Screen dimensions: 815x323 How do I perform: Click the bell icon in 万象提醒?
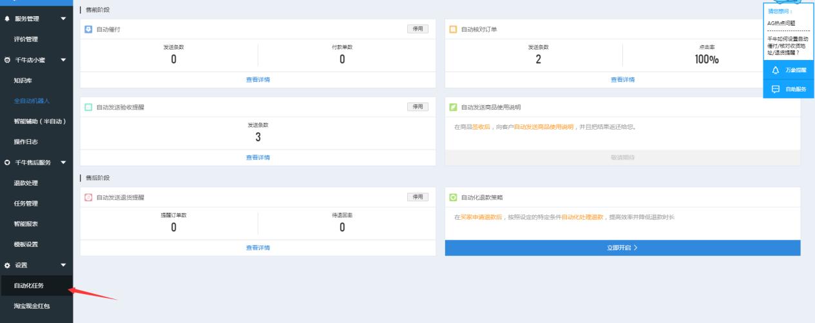click(775, 70)
